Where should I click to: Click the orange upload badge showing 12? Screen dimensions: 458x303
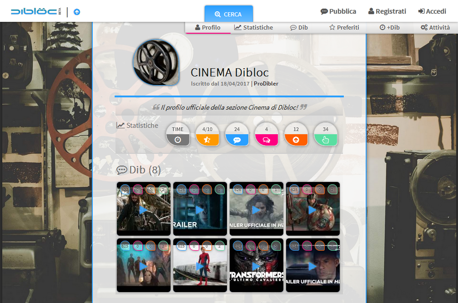296,134
